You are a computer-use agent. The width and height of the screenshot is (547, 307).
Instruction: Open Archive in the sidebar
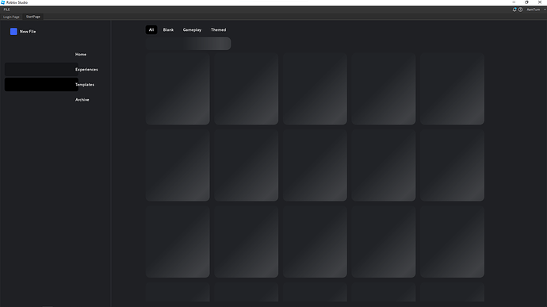(82, 100)
